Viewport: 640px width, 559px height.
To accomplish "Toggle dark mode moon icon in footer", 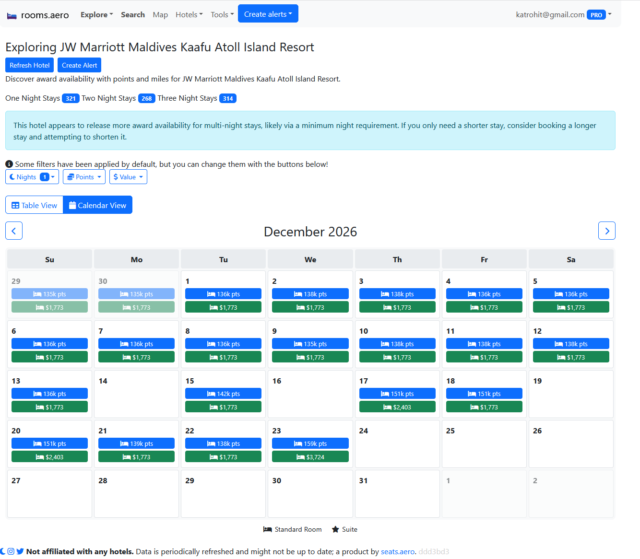I will (x=2, y=551).
